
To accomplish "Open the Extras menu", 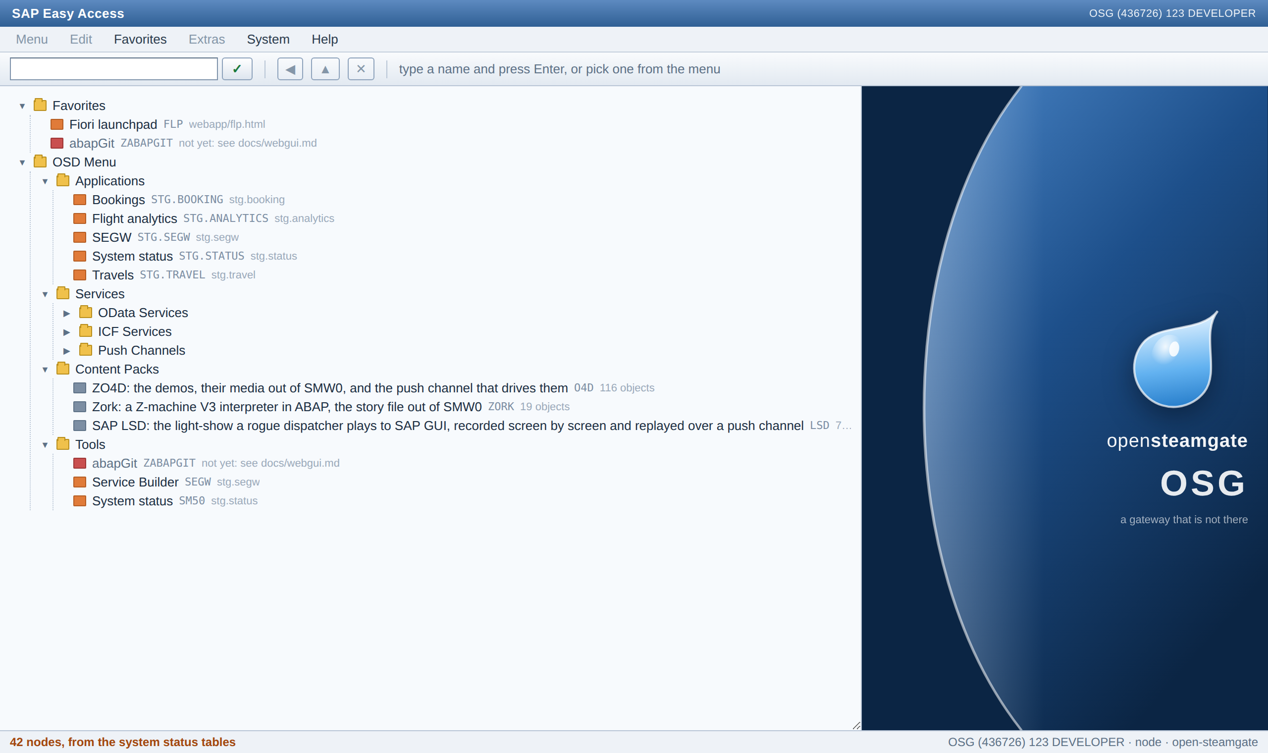I will click(207, 39).
